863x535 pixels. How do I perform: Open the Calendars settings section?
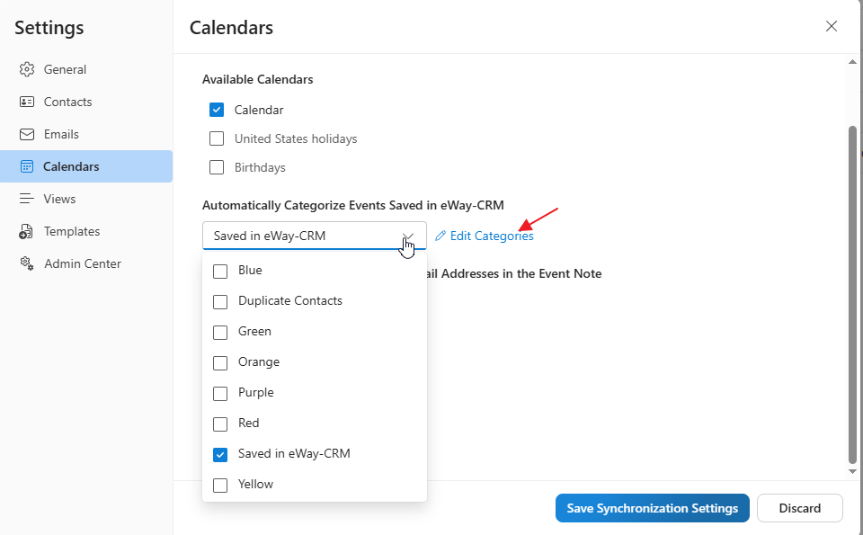pyautogui.click(x=71, y=166)
